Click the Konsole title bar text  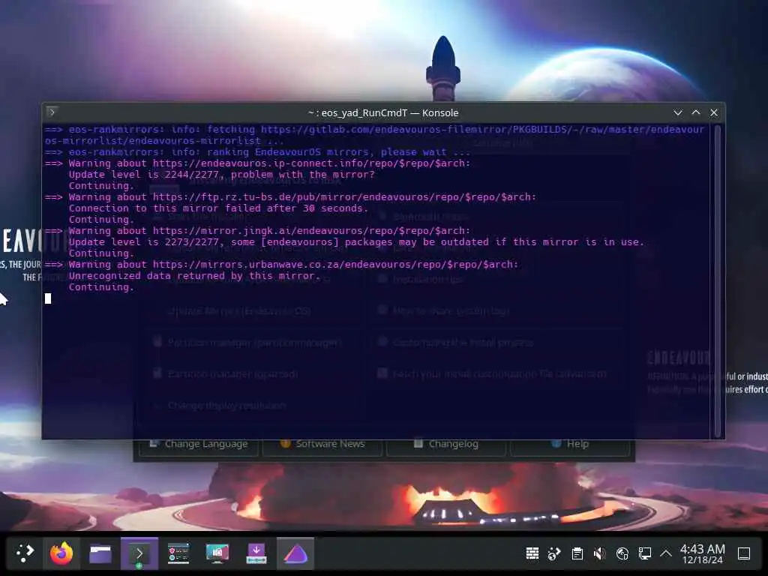383,112
